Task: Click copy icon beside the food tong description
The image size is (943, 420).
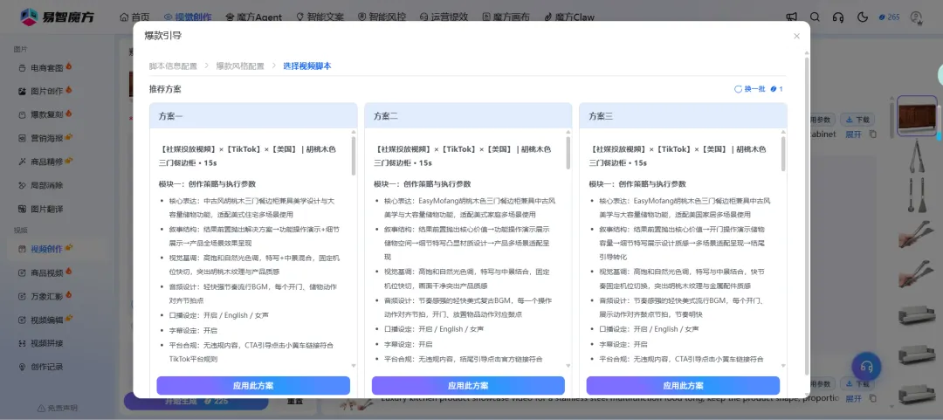Action: (x=873, y=398)
